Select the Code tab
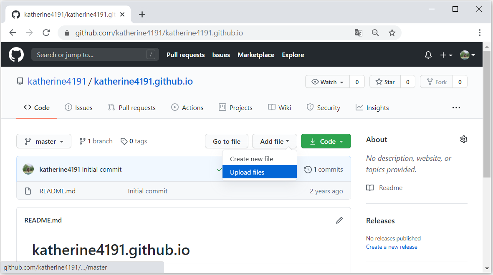 click(37, 107)
